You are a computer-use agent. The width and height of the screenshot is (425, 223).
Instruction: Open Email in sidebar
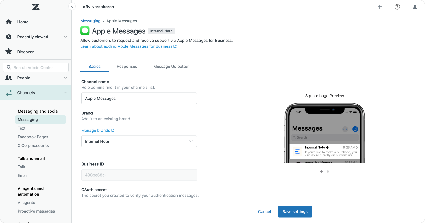(23, 175)
